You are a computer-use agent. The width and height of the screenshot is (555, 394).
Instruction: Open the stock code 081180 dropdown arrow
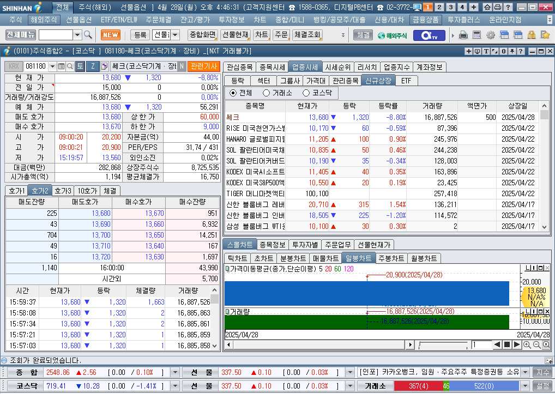coord(52,66)
